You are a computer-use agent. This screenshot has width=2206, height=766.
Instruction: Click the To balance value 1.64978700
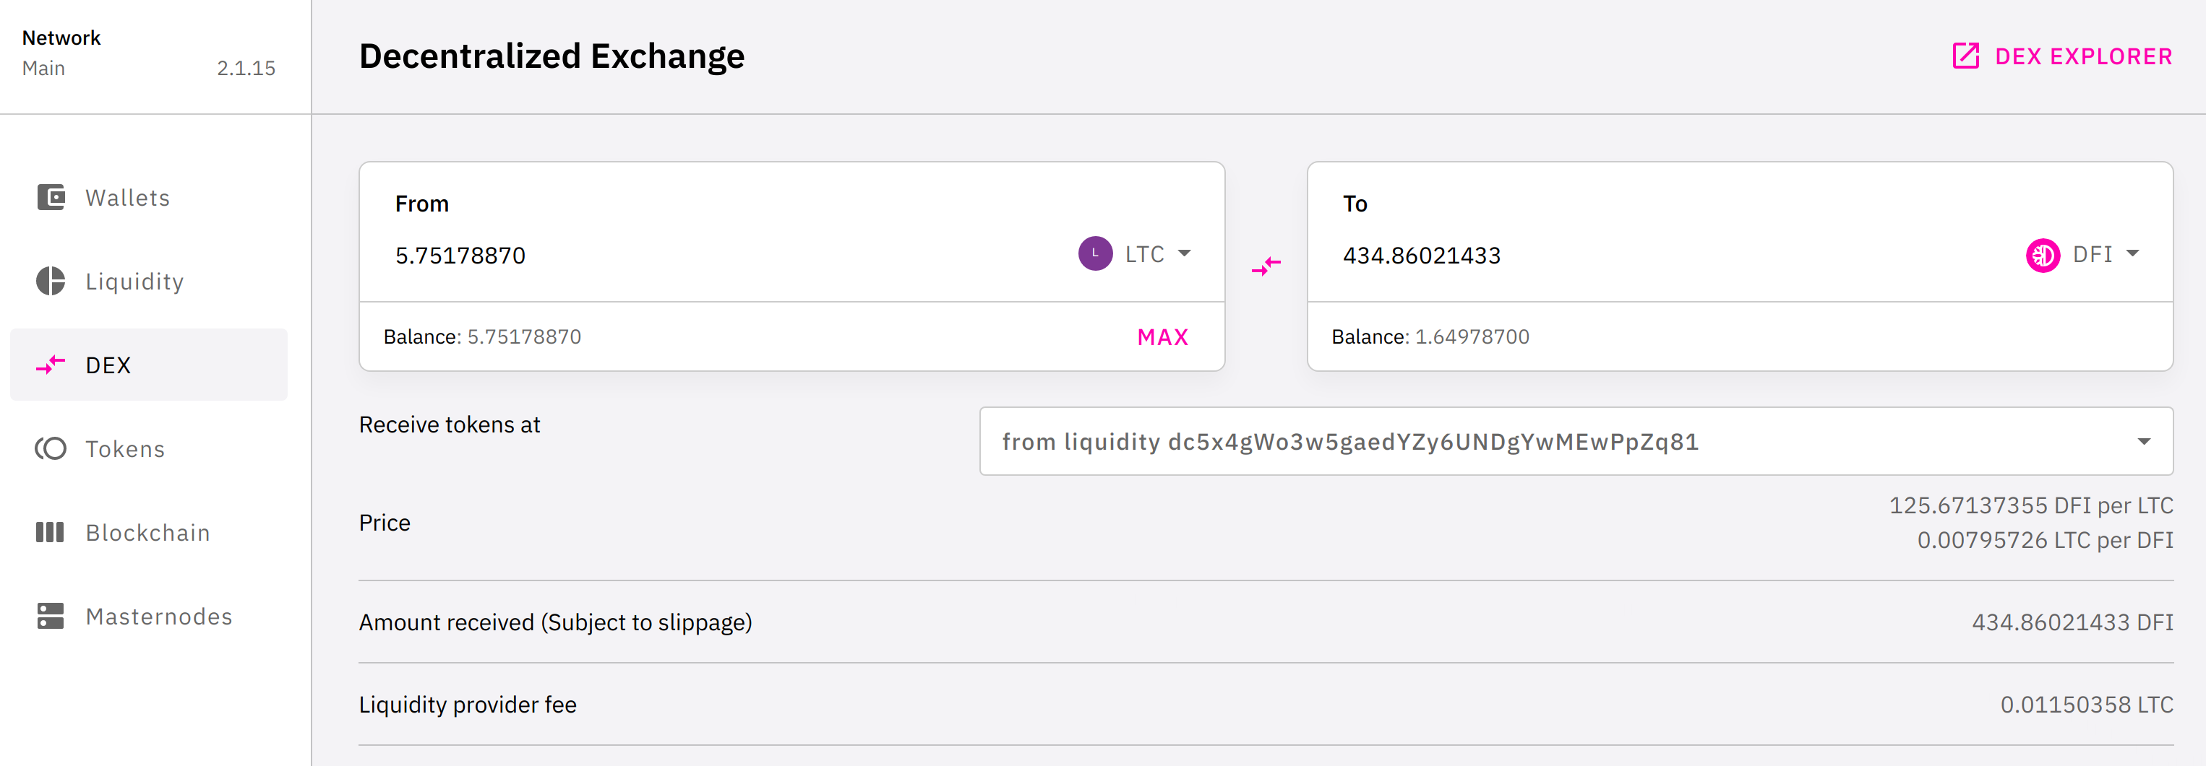(x=1472, y=338)
